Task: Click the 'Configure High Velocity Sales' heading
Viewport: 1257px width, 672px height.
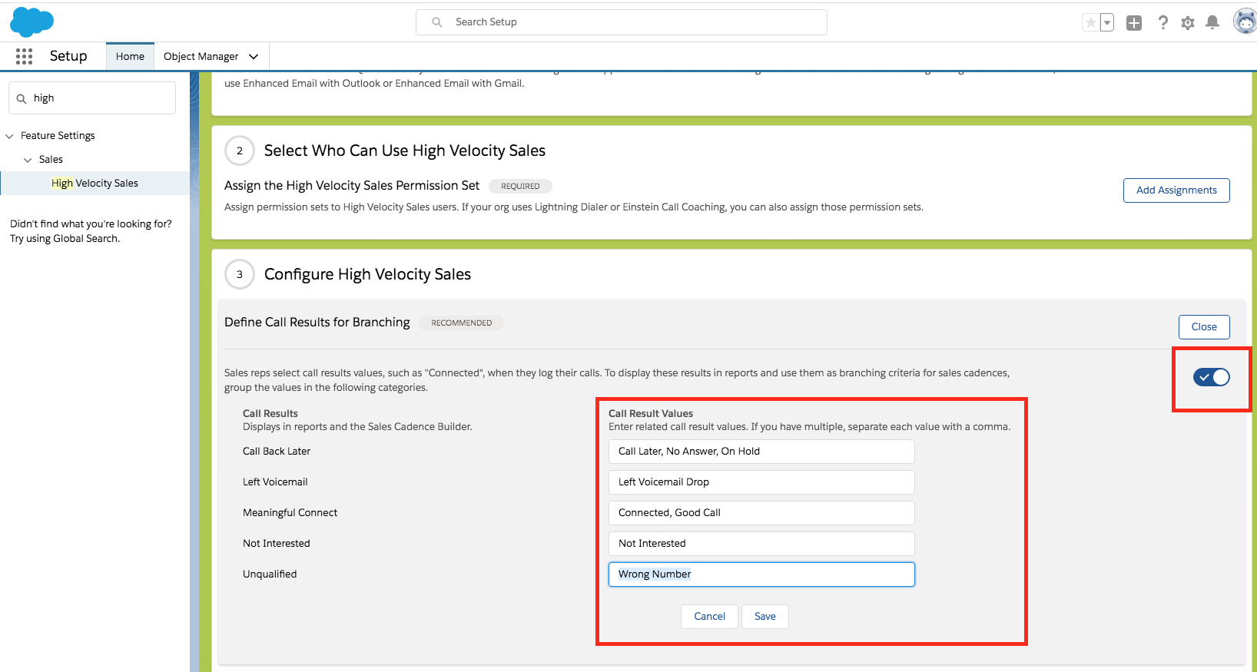Action: (x=367, y=274)
